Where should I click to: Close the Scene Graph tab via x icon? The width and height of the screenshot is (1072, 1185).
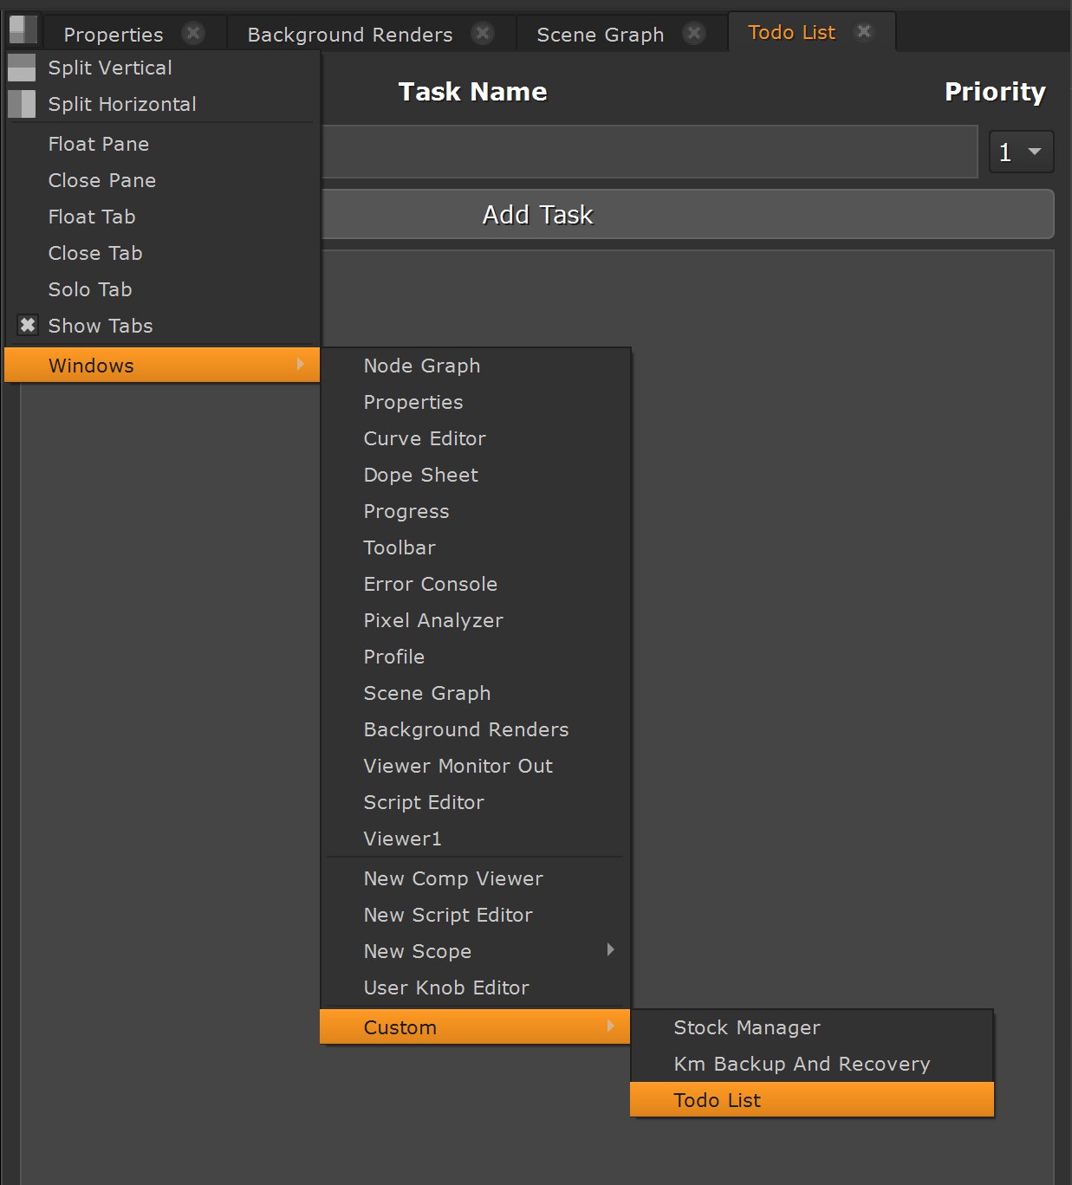tap(693, 34)
